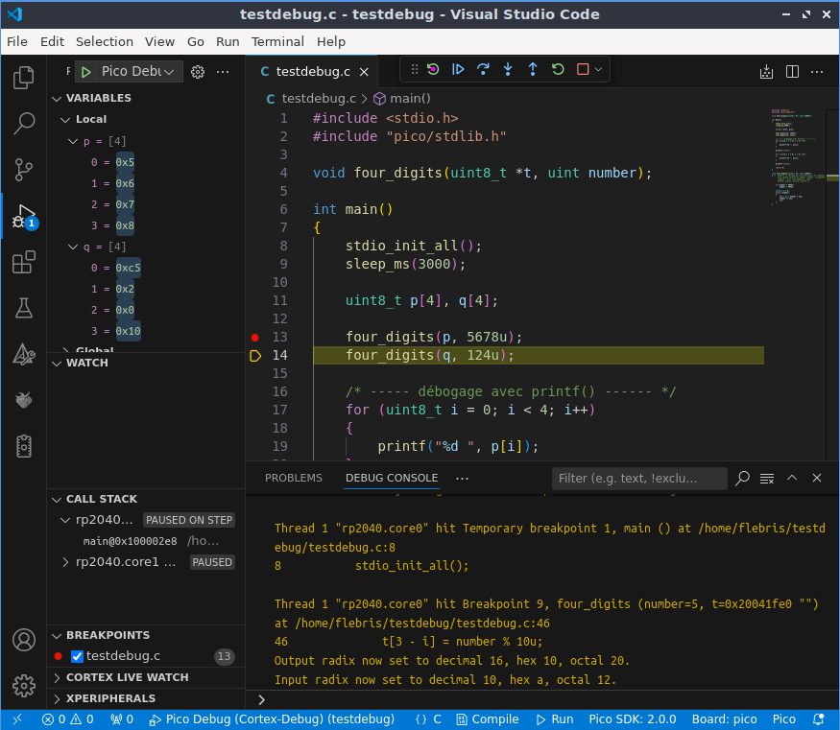This screenshot has height=730, width=840.
Task: Open the Explorer view in activity bar
Action: (x=24, y=78)
